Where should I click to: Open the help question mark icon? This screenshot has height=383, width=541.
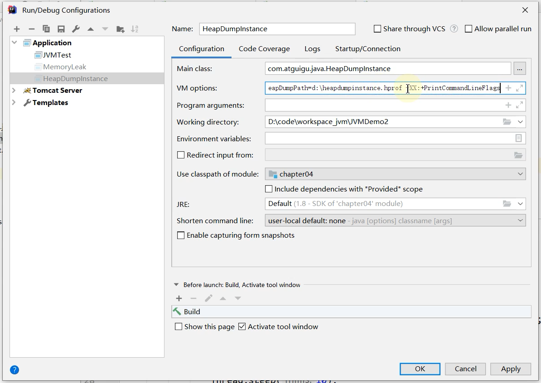click(14, 370)
